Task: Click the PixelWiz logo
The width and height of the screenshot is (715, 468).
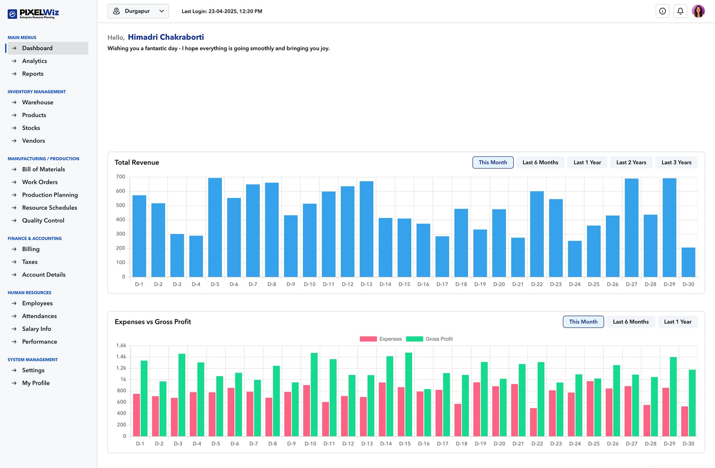Action: point(33,14)
